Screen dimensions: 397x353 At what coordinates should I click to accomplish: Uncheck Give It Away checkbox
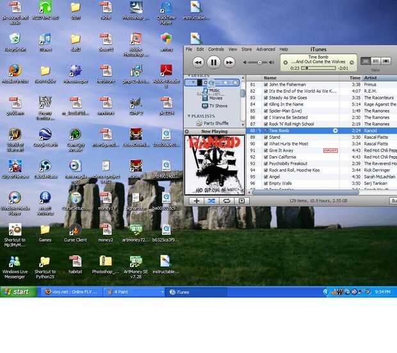point(266,150)
